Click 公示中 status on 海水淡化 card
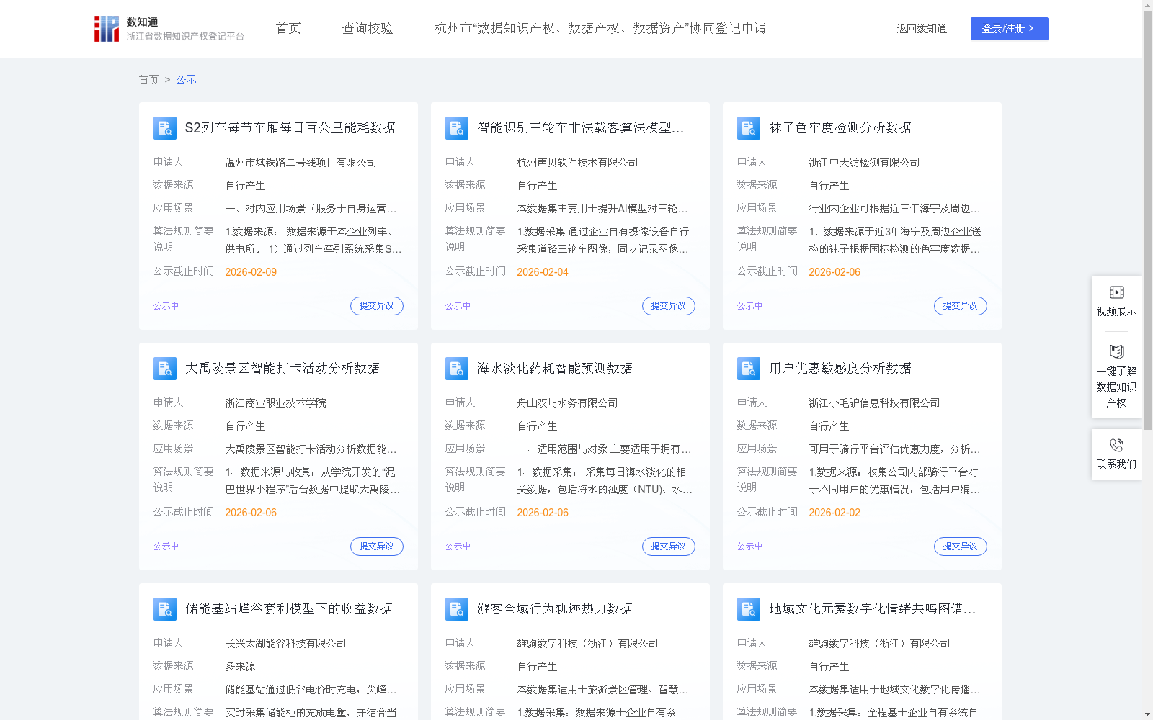This screenshot has width=1153, height=720. click(x=458, y=546)
